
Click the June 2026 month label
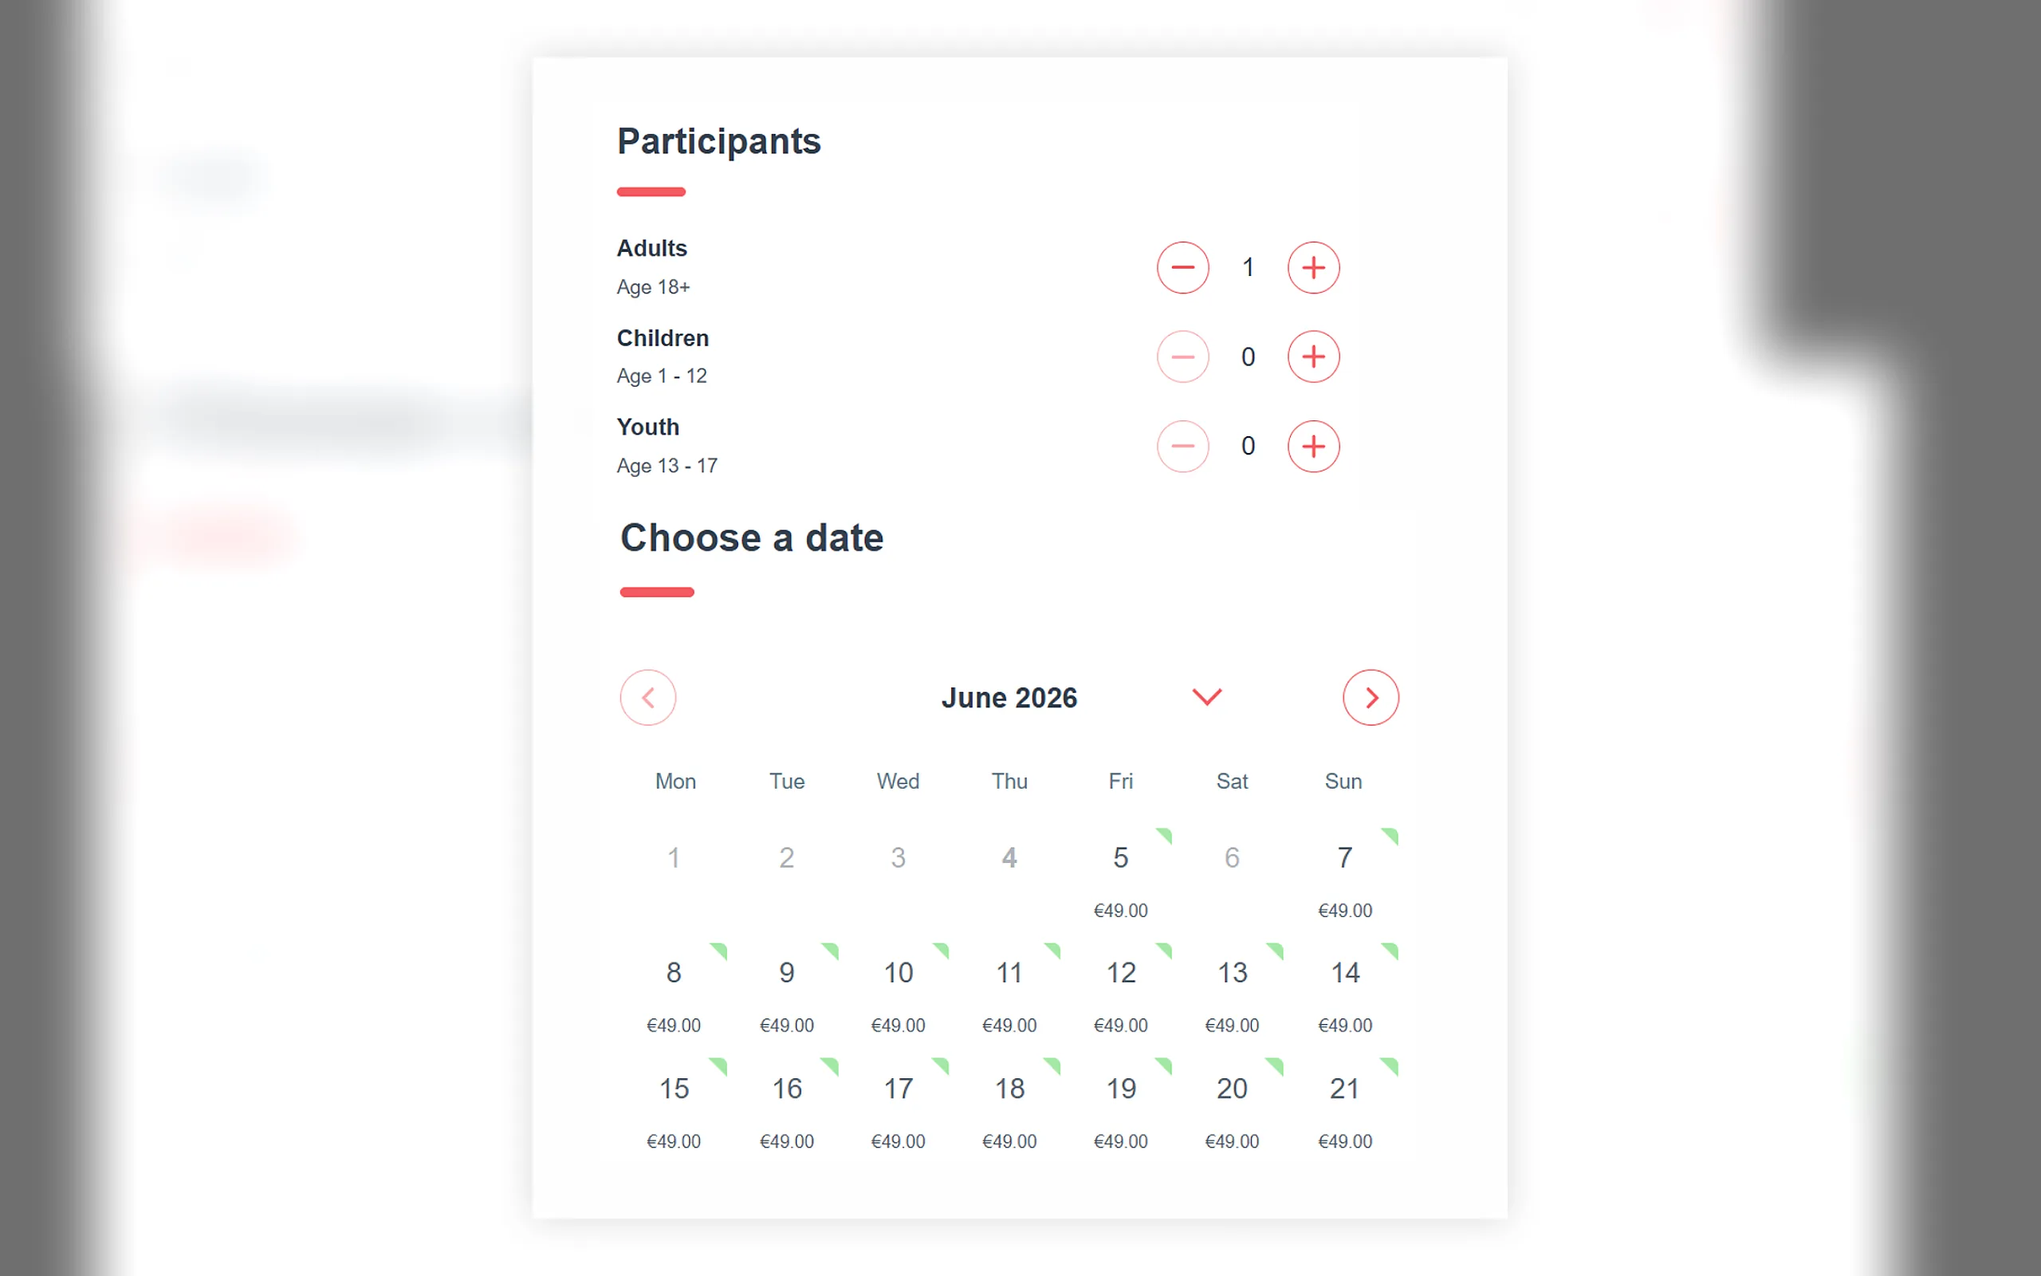(1009, 698)
